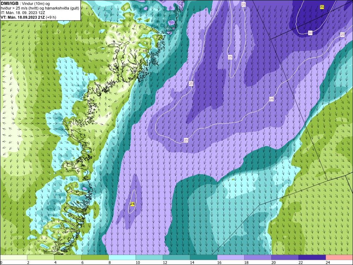Pick the light cyan 8–10 m/s legend swatch
The image size is (353, 265).
(122, 257)
